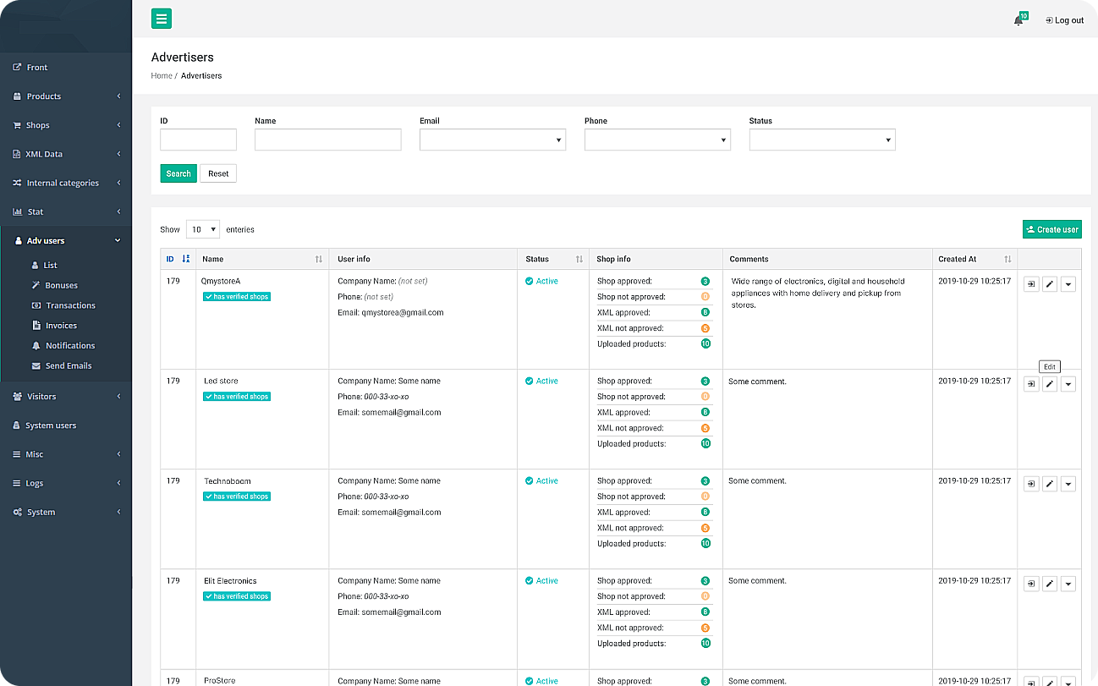
Task: Click the green hamburger menu toggle
Action: pyautogui.click(x=162, y=19)
